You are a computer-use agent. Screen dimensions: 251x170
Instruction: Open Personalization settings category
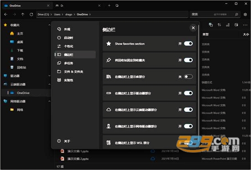click(75, 46)
